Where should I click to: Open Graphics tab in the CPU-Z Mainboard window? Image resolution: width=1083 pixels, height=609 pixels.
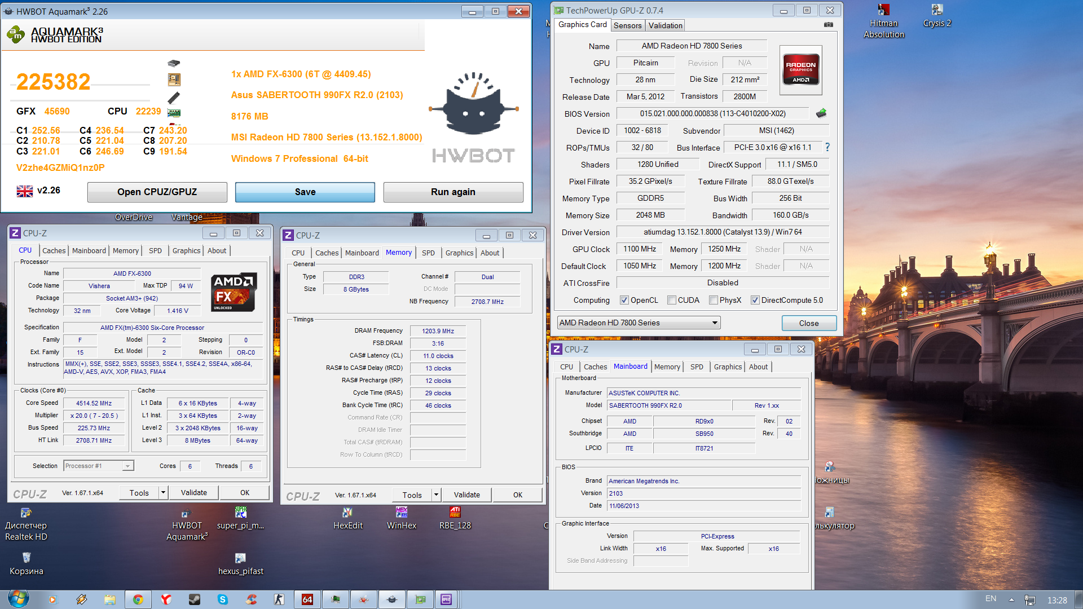[x=728, y=367]
